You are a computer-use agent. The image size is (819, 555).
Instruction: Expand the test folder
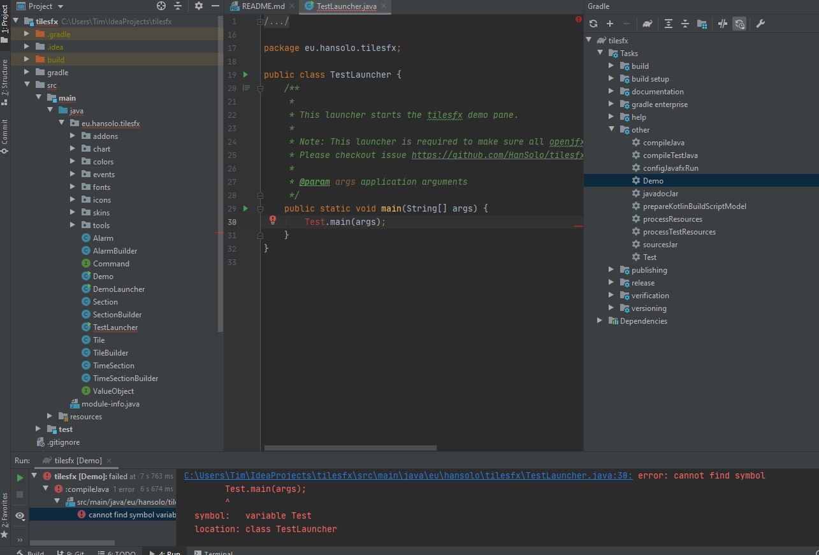(x=38, y=429)
